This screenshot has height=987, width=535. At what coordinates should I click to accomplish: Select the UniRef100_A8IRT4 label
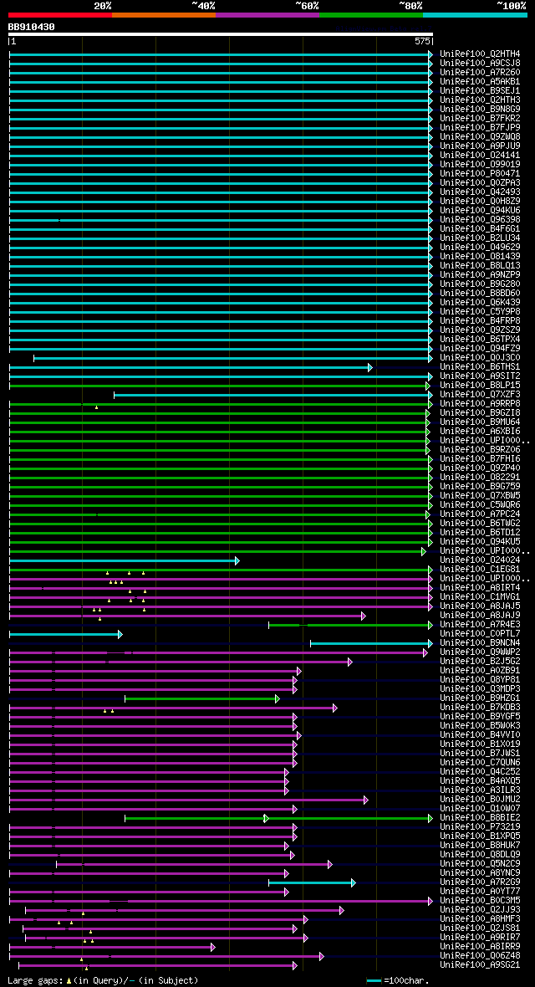point(480,587)
